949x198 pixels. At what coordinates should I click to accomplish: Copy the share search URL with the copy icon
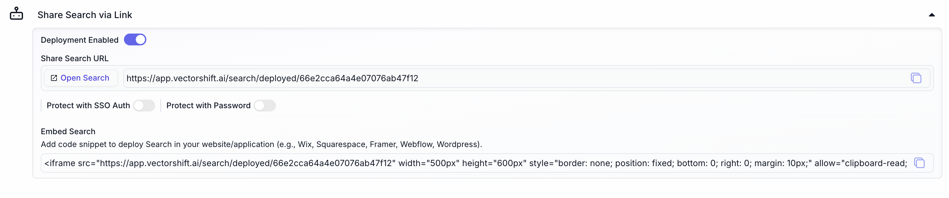(x=916, y=78)
